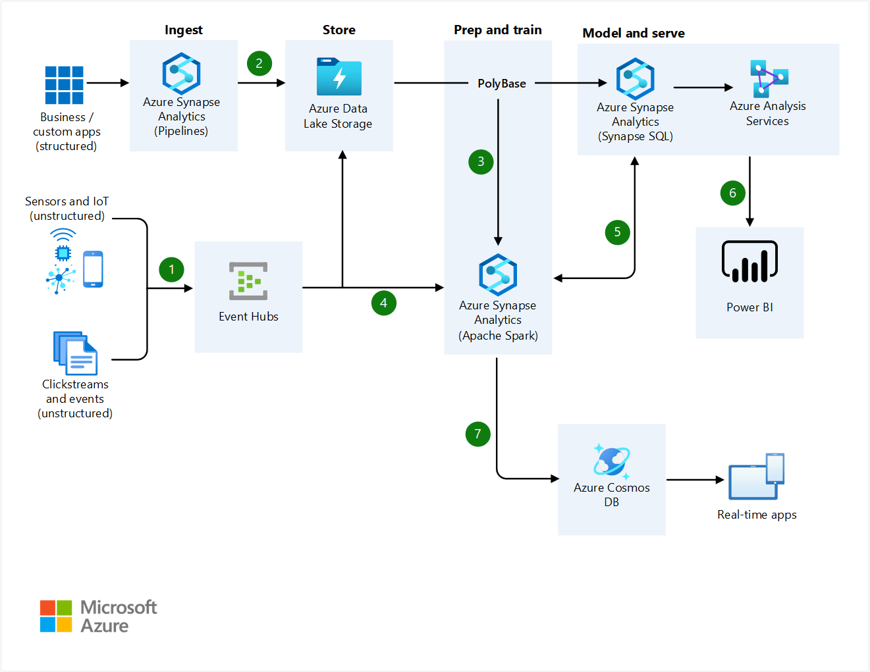Click the "Azure Data Lake Storage" label
The height and width of the screenshot is (672, 870).
click(x=338, y=116)
